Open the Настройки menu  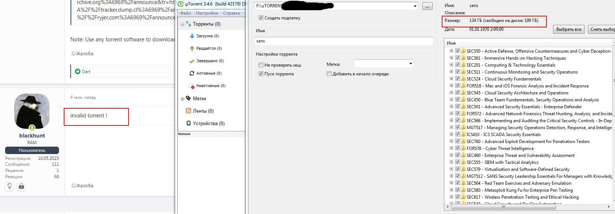[207, 13]
